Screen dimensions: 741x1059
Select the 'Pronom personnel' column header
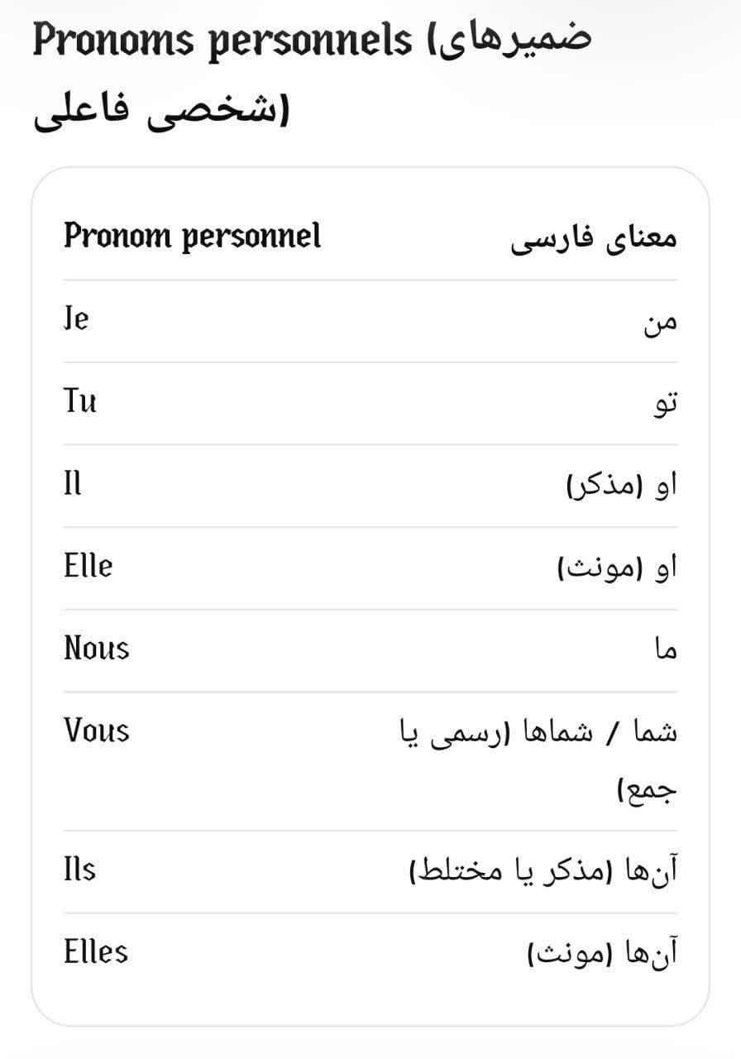tap(192, 237)
